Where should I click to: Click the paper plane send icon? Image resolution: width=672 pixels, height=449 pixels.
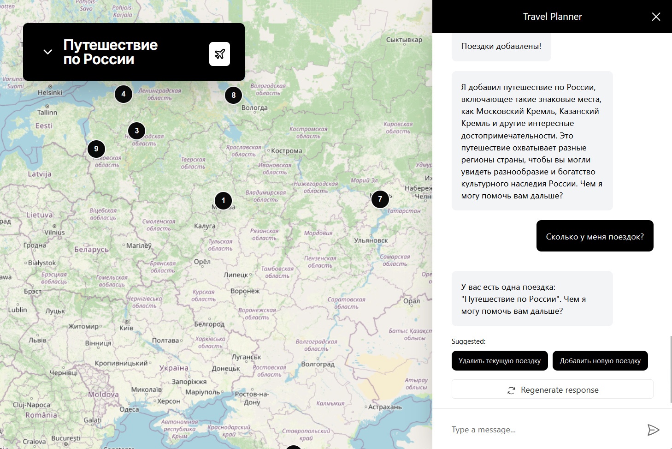[x=654, y=430]
